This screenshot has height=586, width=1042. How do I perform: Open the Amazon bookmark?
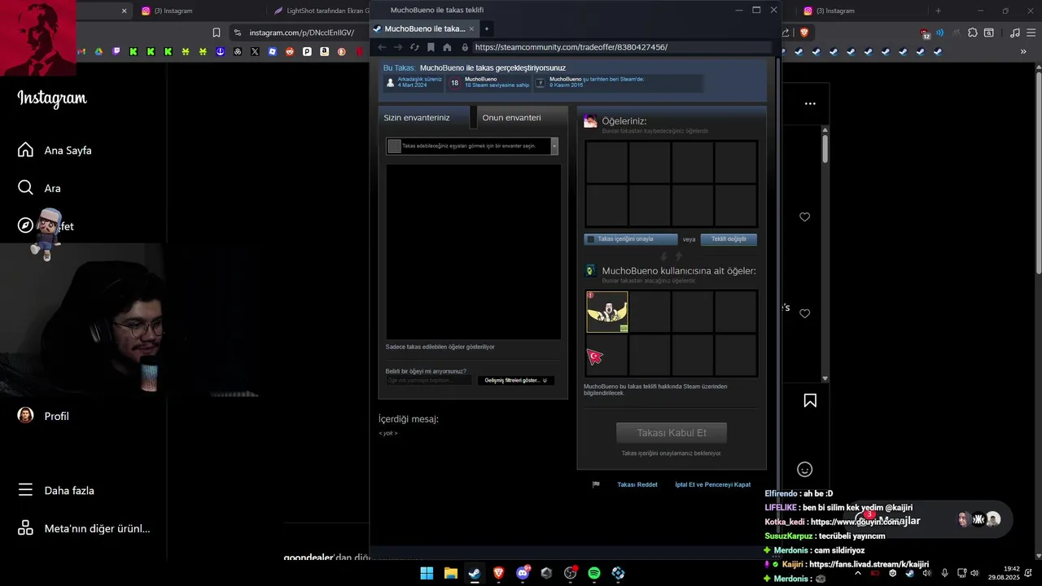tap(324, 51)
